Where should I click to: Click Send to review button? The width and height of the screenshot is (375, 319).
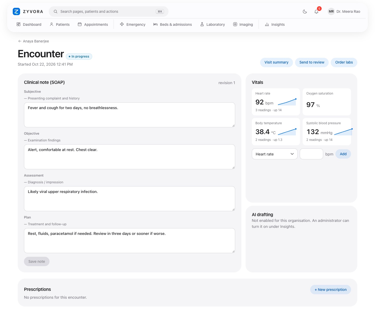[x=312, y=62]
